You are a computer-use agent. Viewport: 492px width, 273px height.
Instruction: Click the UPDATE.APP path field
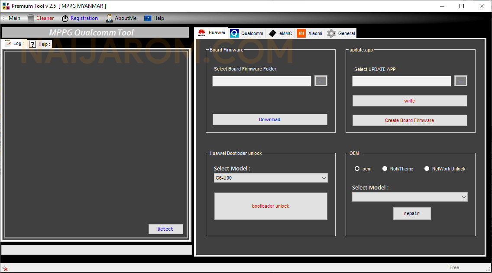point(401,81)
